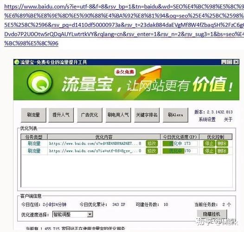Screen dimensions: 244x232
Task: Open 系统设置 link
Action: point(207,119)
